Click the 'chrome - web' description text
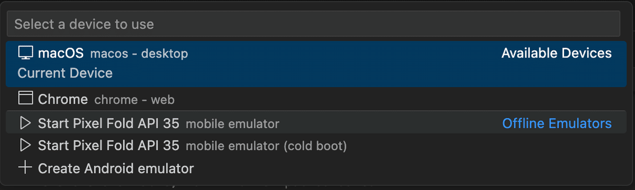The image size is (635, 190). tap(134, 99)
